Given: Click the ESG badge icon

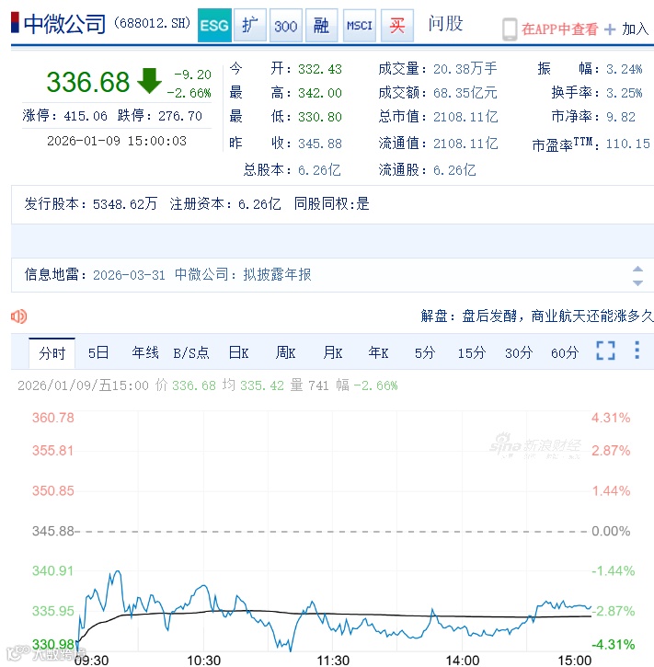Looking at the screenshot, I should click(x=214, y=26).
